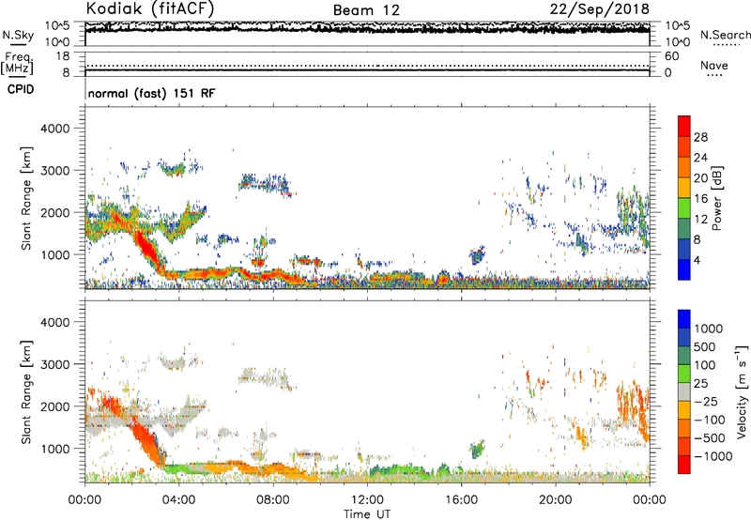Screen dimensions: 751x520
Task: Click the red top segment of Power color bar
Action: point(684,127)
